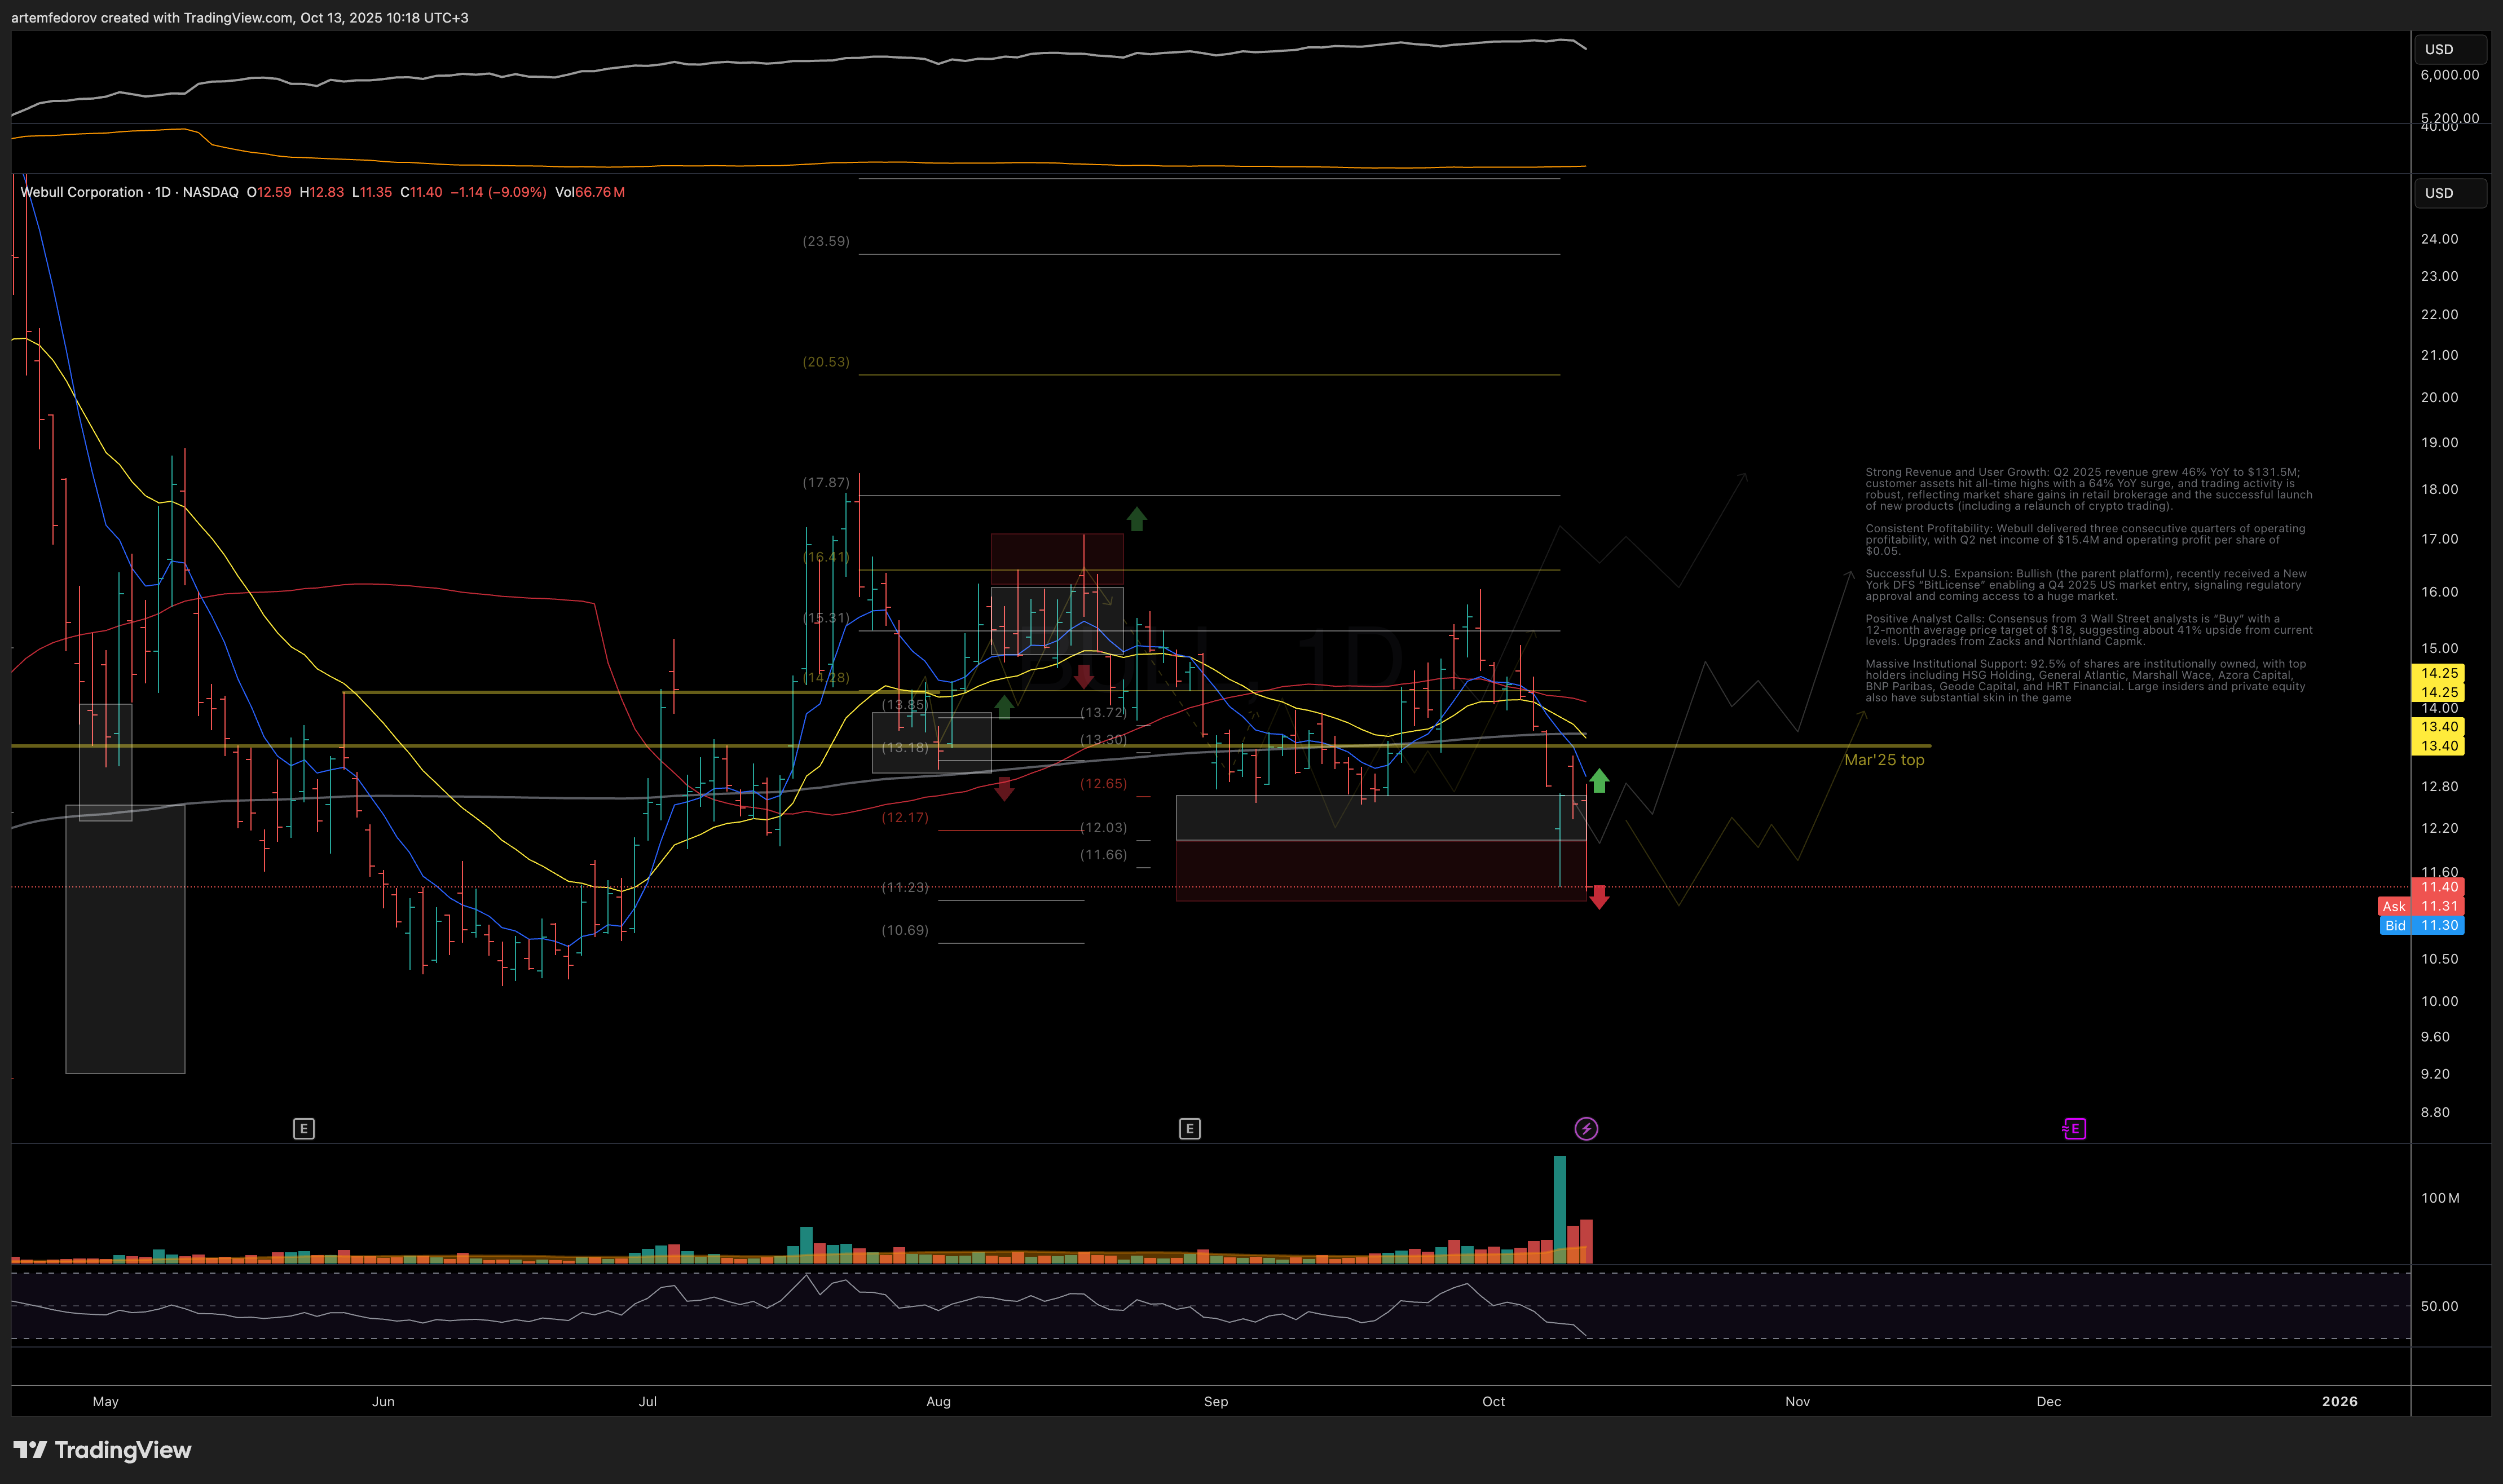Select green up arrow beside latest candle

tap(1599, 780)
